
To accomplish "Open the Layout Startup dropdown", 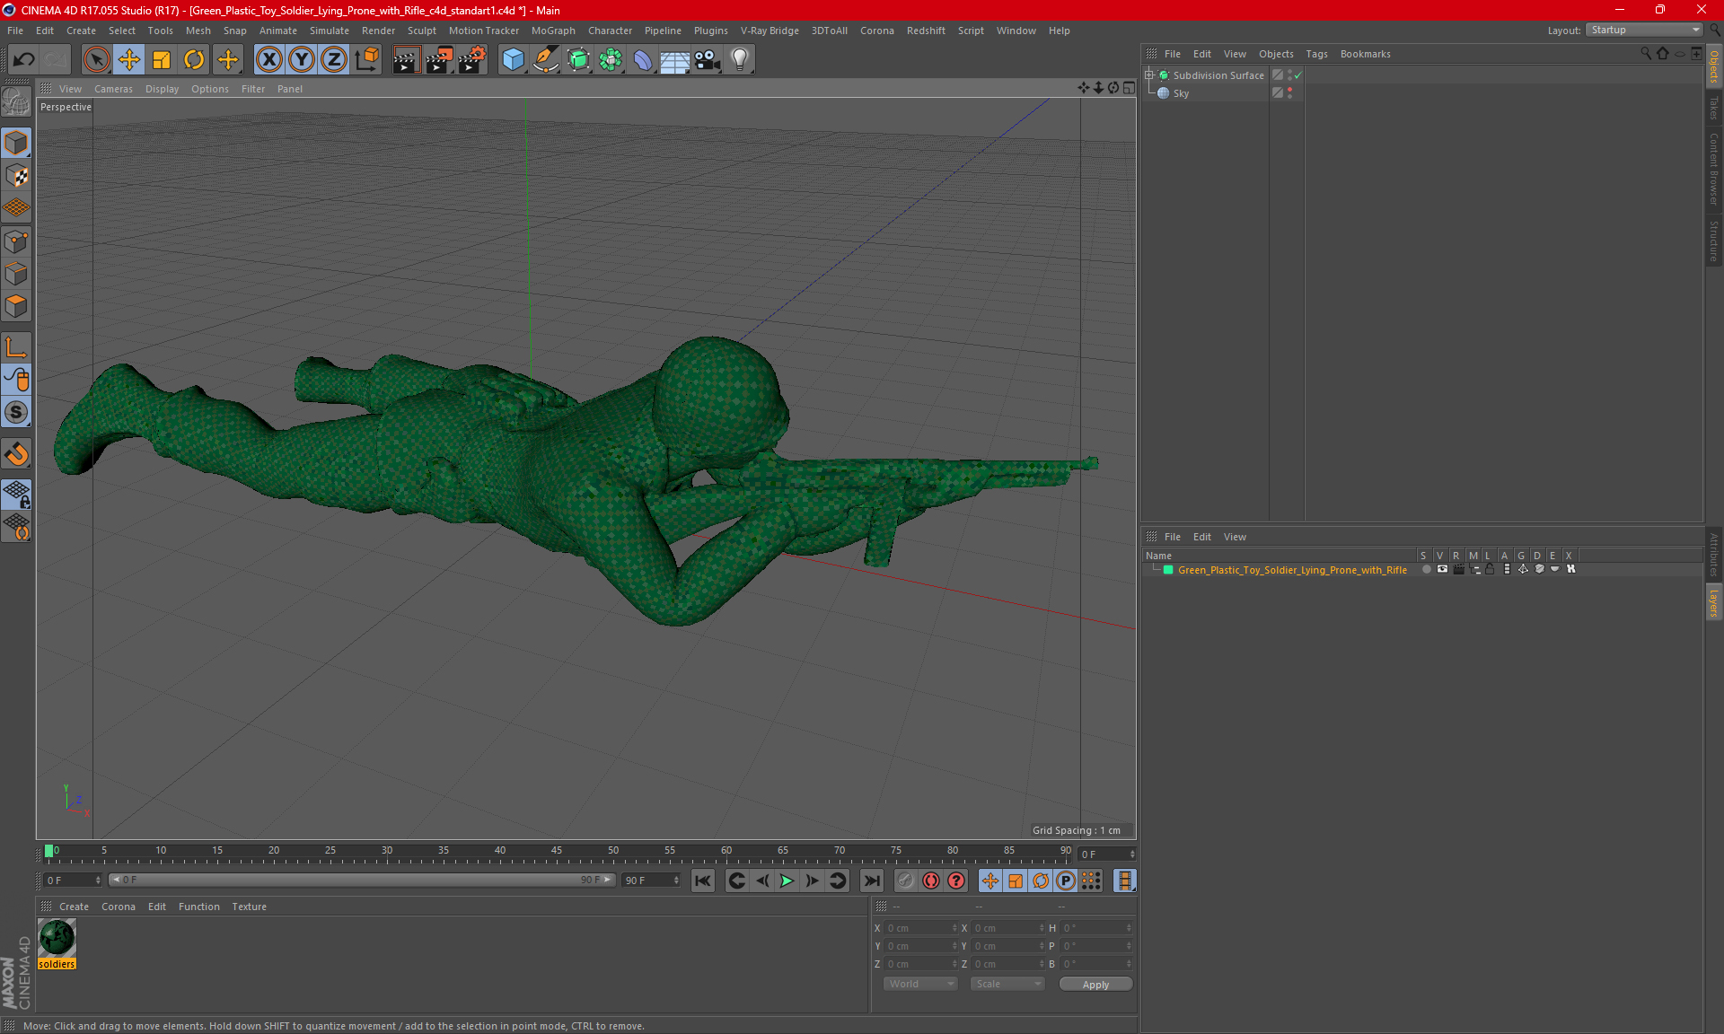I will point(1645,30).
